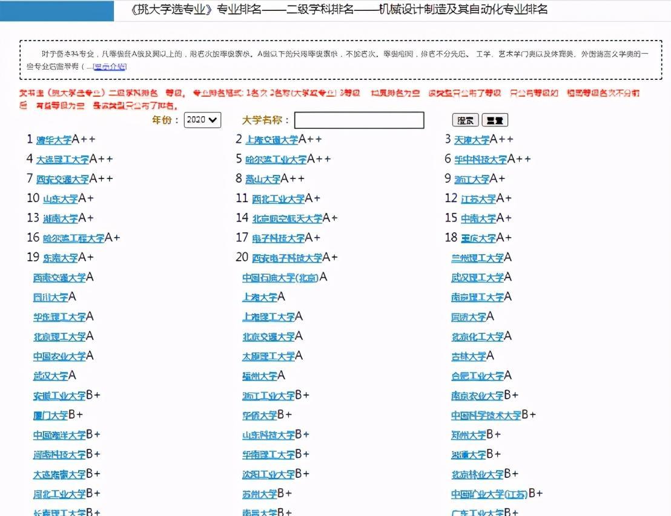The height and width of the screenshot is (516, 671).
Task: Click the 上海大学 link
Action: [260, 297]
